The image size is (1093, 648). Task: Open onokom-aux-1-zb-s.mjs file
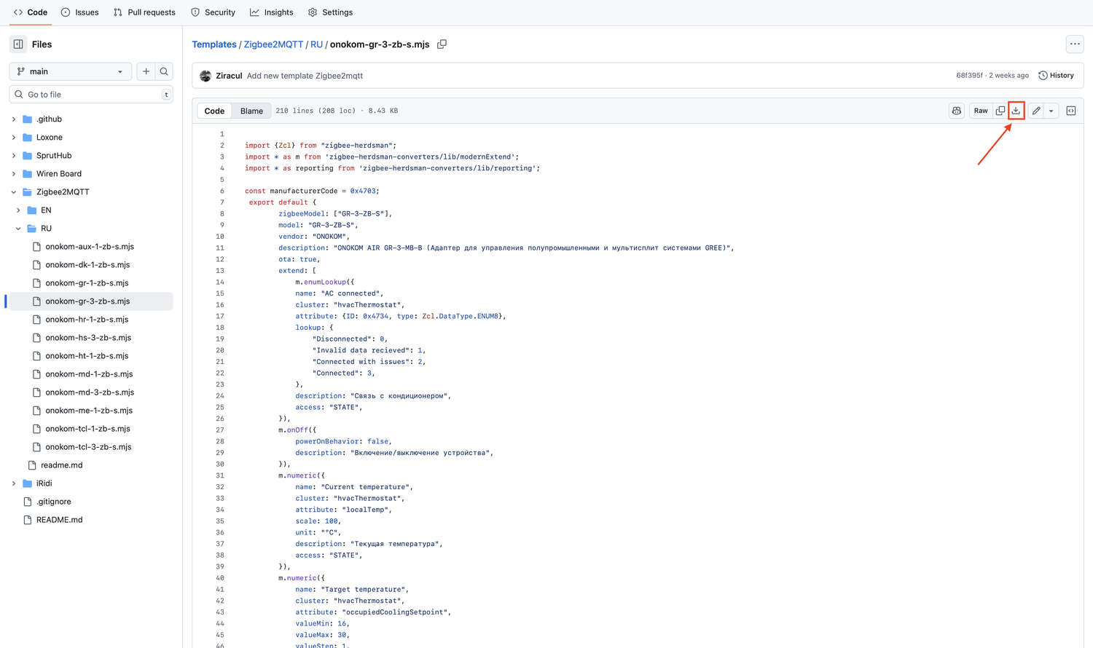[x=90, y=247]
